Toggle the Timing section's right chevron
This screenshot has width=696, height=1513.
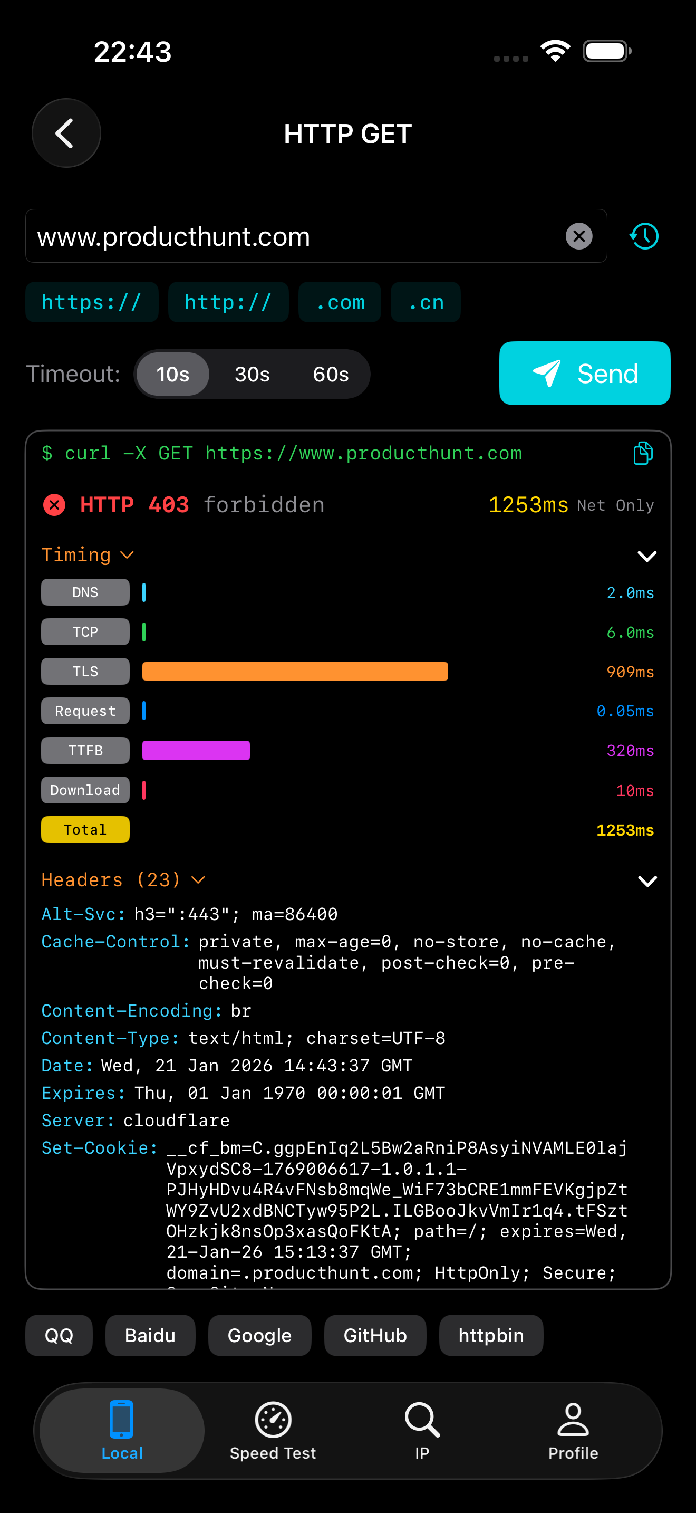[647, 556]
